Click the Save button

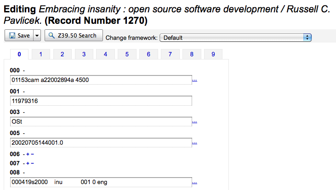19,36
